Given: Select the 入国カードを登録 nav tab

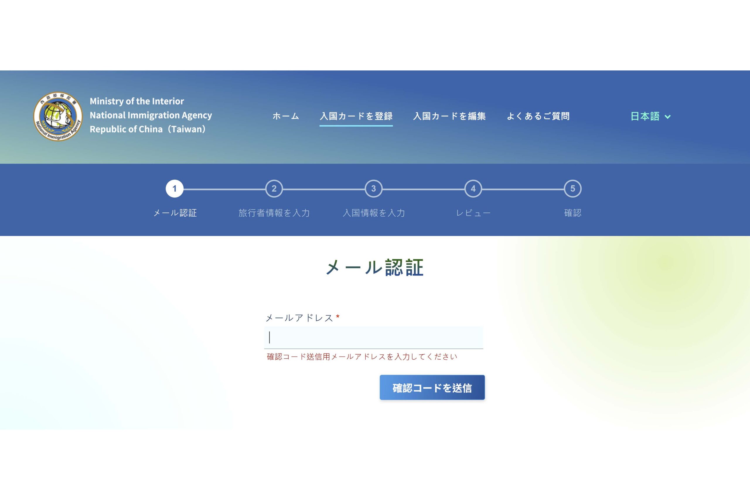Looking at the screenshot, I should click(x=356, y=116).
